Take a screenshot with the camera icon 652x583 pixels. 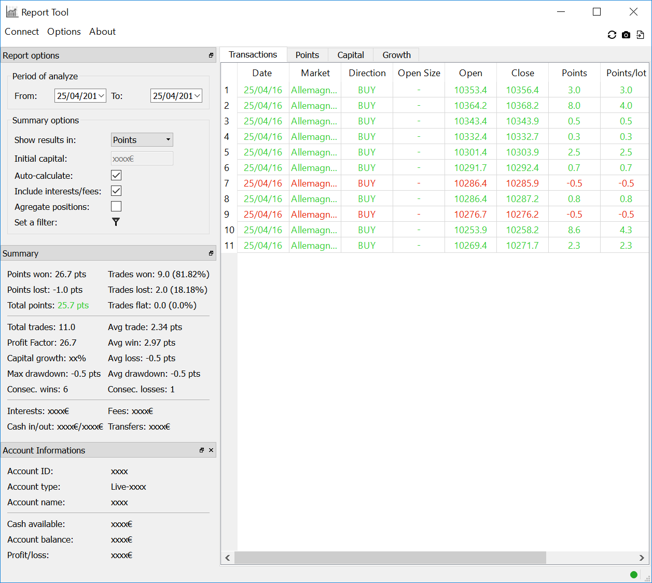point(626,35)
